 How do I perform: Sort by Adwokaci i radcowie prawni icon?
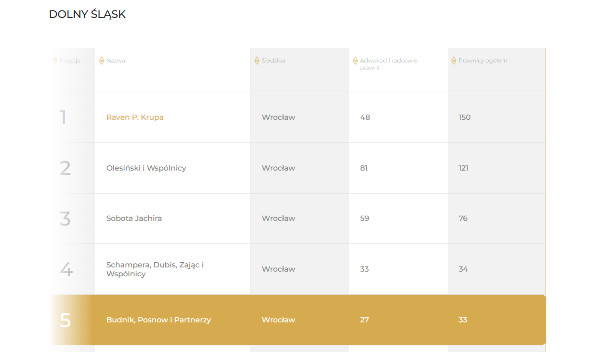tap(355, 61)
